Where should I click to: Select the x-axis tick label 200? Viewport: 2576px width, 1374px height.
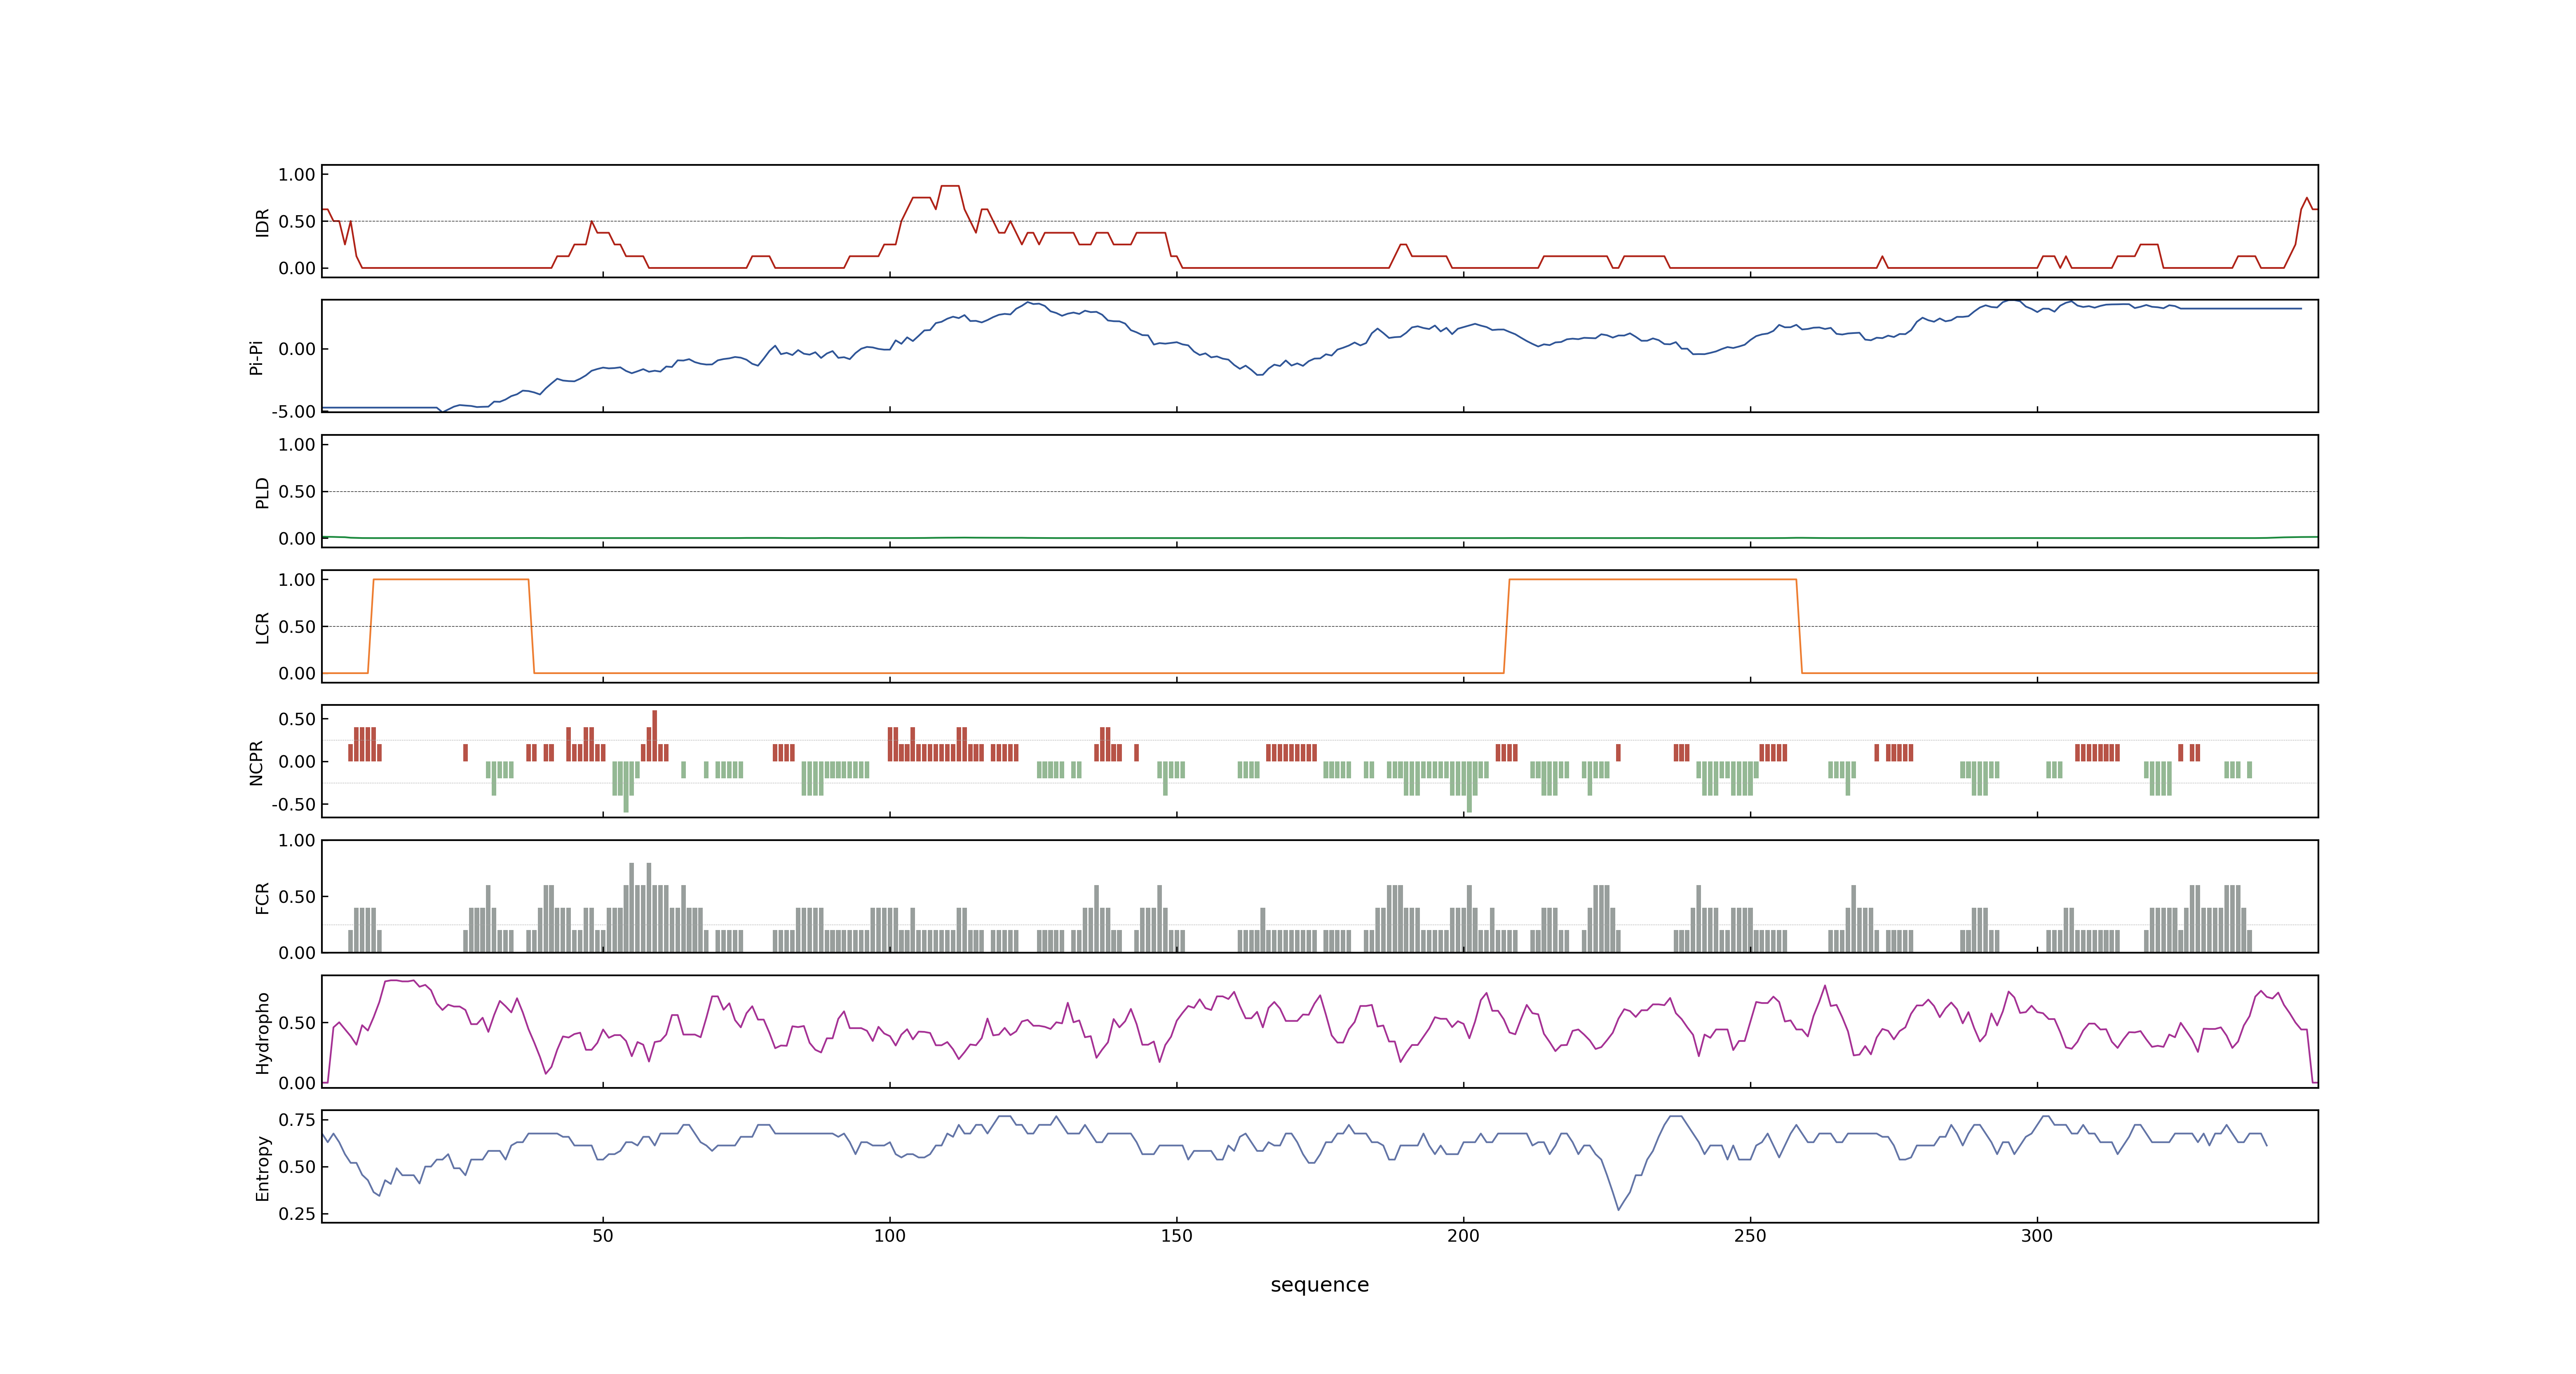pyautogui.click(x=1464, y=1236)
